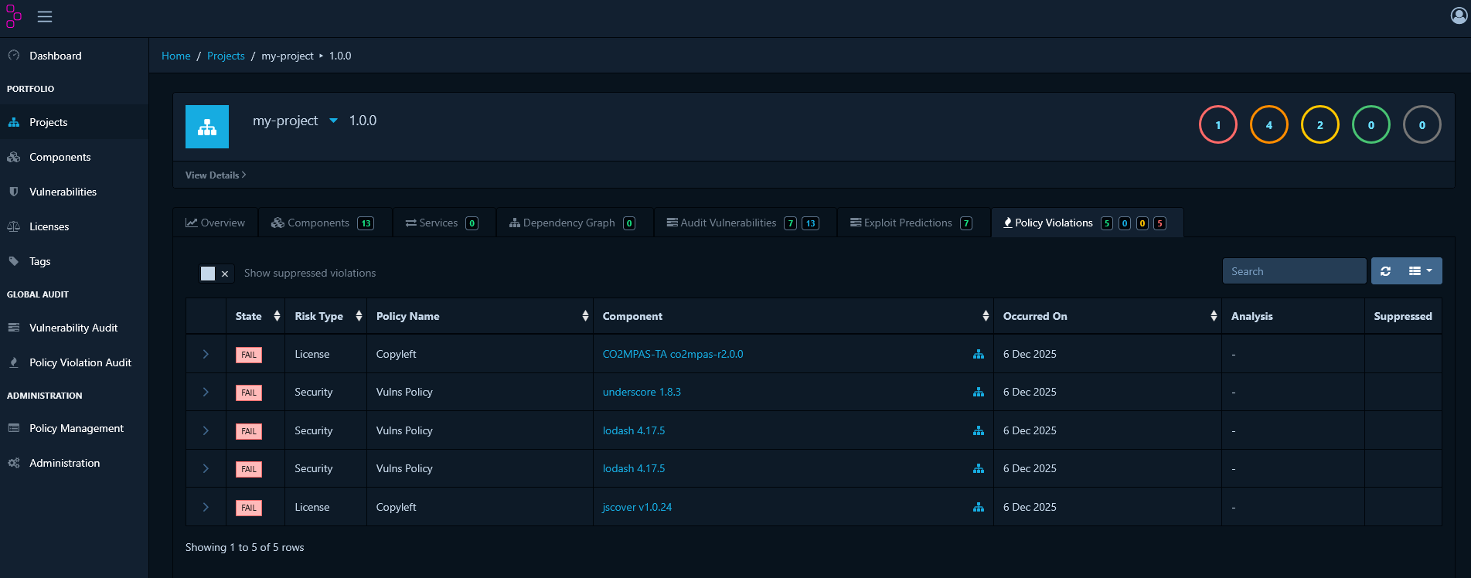Open Tags in the sidebar
The width and height of the screenshot is (1471, 578).
74,261
